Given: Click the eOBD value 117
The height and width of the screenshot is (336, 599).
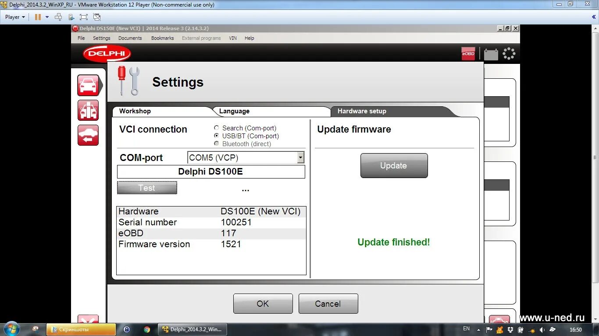Looking at the screenshot, I should (228, 233).
